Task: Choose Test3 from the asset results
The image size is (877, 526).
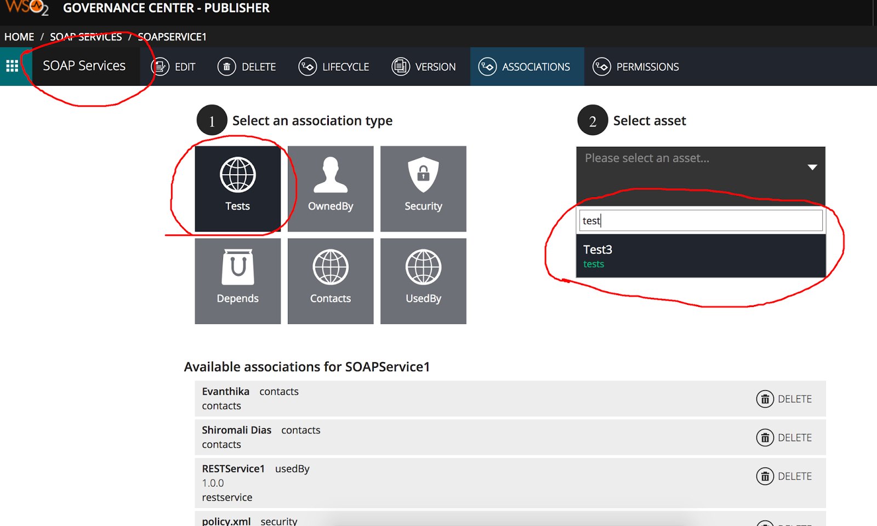Action: click(701, 256)
